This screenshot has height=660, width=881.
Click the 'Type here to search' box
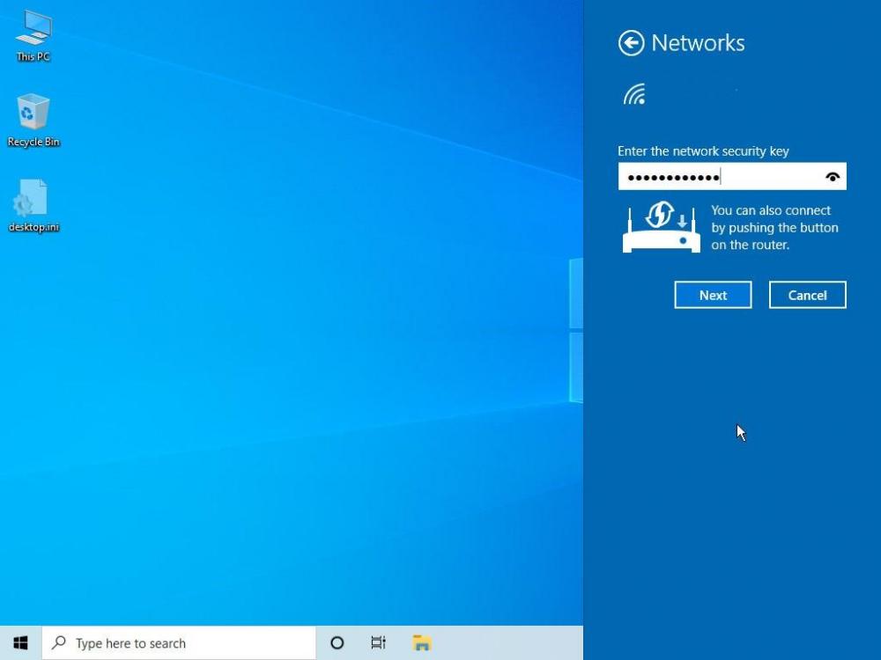pos(185,643)
